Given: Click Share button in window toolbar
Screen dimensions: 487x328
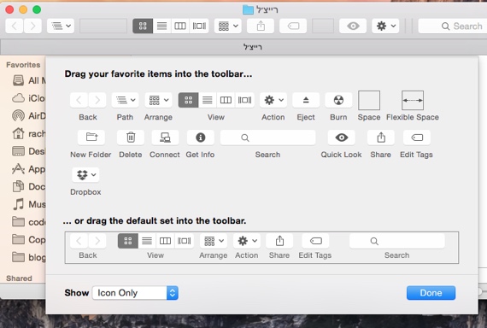Looking at the screenshot, I should click(261, 26).
